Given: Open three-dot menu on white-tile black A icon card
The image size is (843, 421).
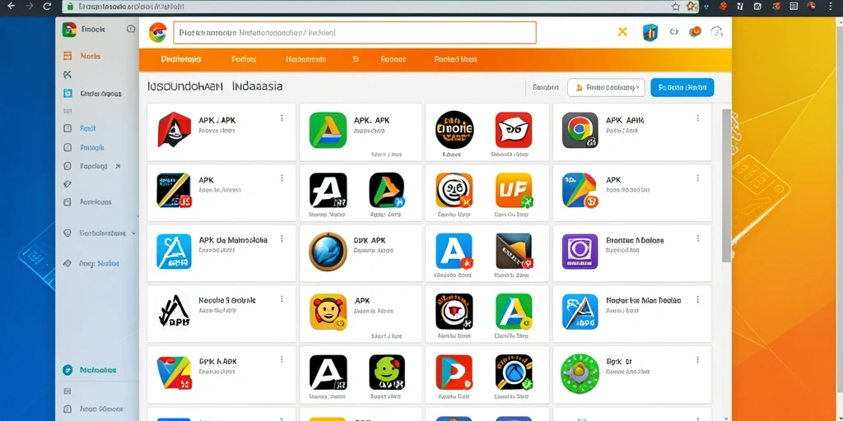Looking at the screenshot, I should pyautogui.click(x=282, y=299).
